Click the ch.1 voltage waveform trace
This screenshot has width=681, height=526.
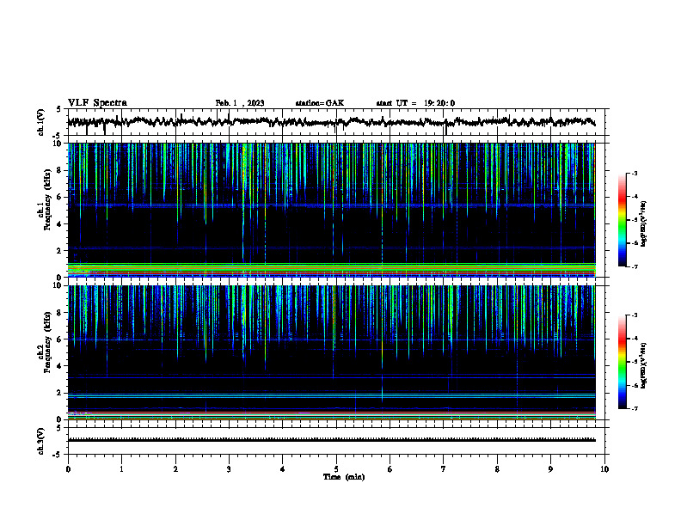(331, 122)
